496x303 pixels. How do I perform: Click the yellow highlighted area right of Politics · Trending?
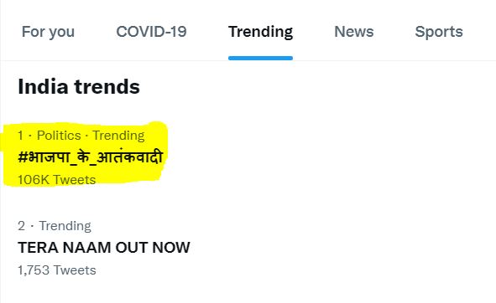(155, 136)
